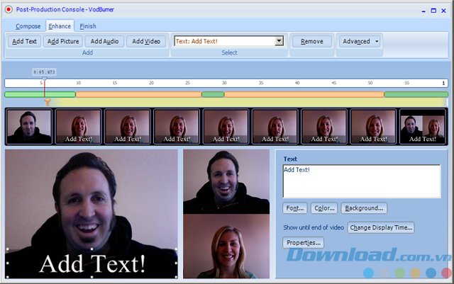This screenshot has width=454, height=284.
Task: Open the Finish tab
Action: 88,26
